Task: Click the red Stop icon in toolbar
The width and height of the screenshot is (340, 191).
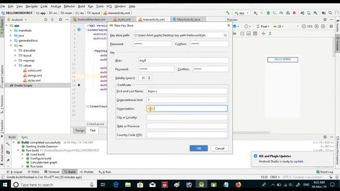Action: [294, 13]
